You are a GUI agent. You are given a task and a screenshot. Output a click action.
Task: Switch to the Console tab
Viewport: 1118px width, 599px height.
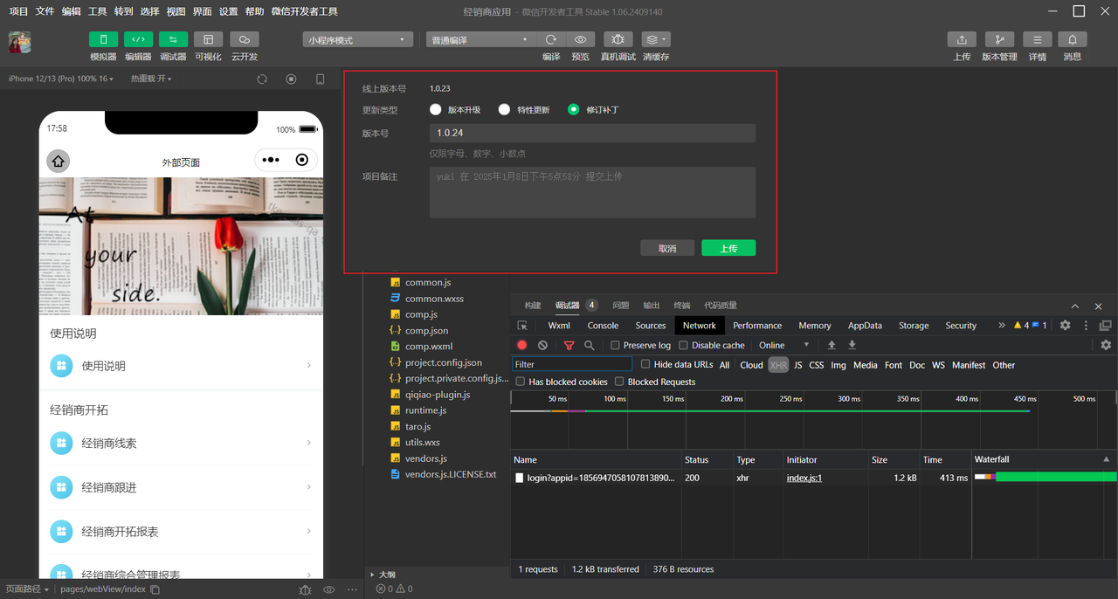coord(603,326)
